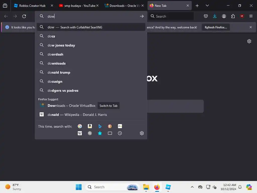Image resolution: width=257 pixels, height=193 pixels.
Task: Open the Extensions puzzle icon
Action: pos(233,16)
